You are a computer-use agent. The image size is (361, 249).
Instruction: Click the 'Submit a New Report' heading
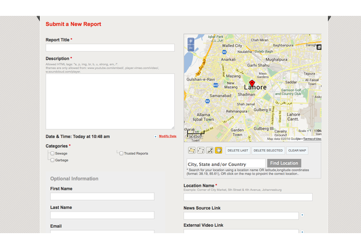(x=73, y=24)
